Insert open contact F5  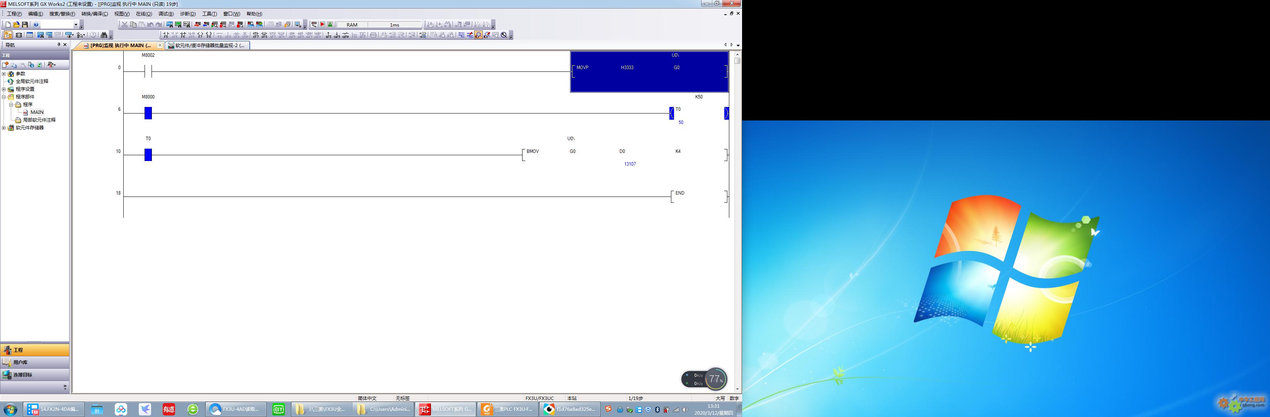166,35
